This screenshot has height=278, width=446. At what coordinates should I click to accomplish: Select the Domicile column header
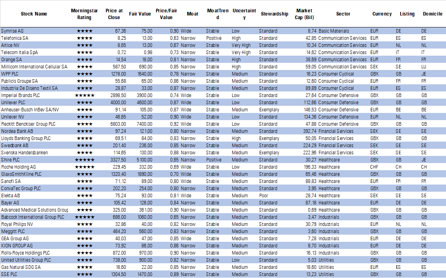click(432, 14)
